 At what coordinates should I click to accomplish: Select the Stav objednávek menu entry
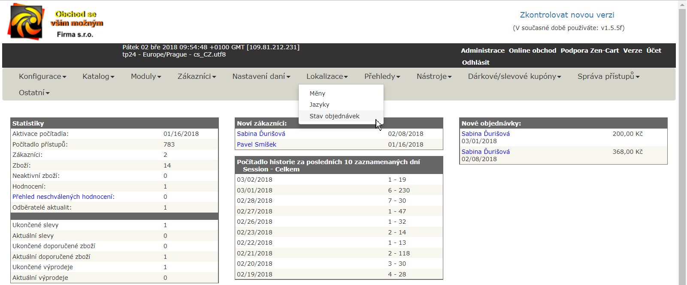(x=335, y=116)
